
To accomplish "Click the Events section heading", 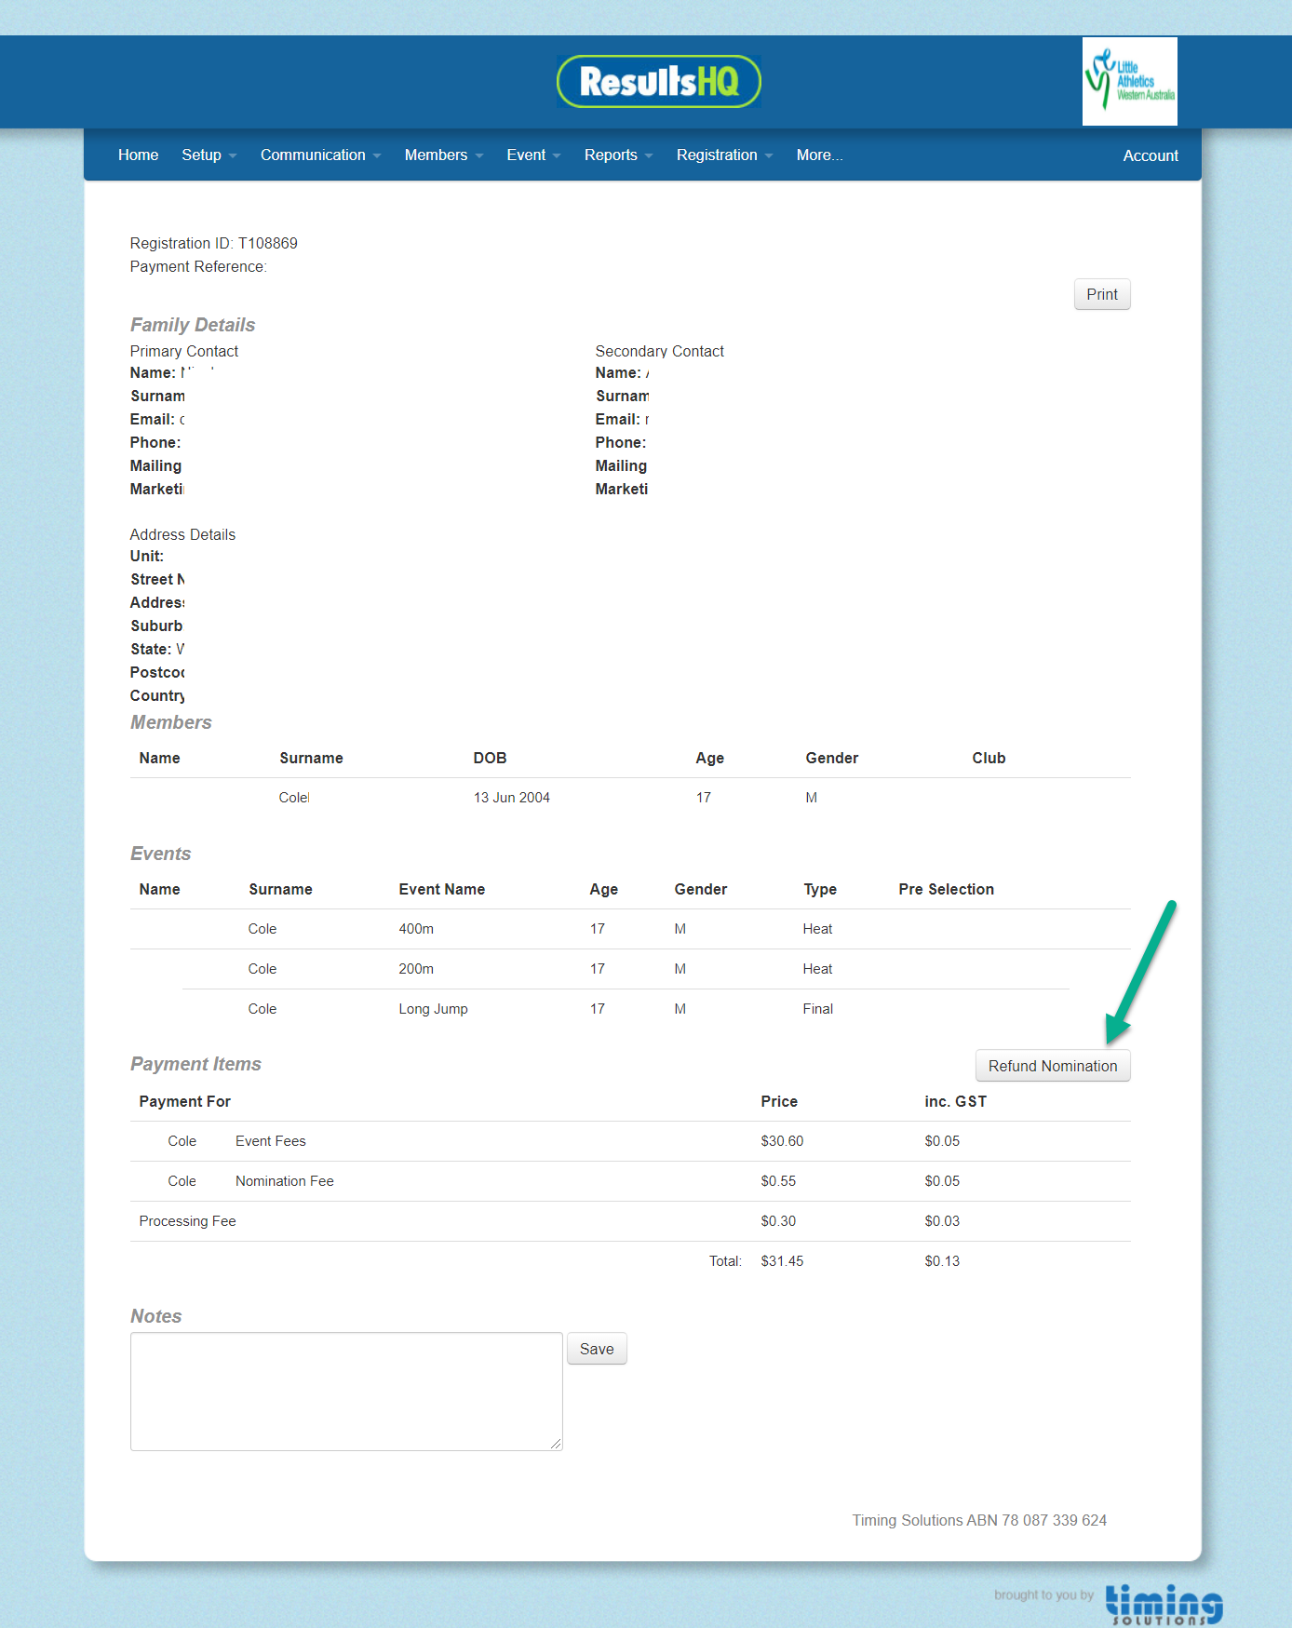I will click(160, 854).
